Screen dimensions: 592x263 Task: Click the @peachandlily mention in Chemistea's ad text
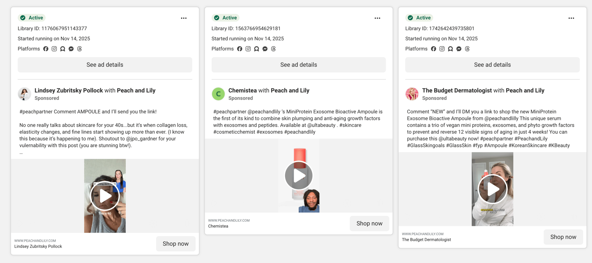(264, 112)
